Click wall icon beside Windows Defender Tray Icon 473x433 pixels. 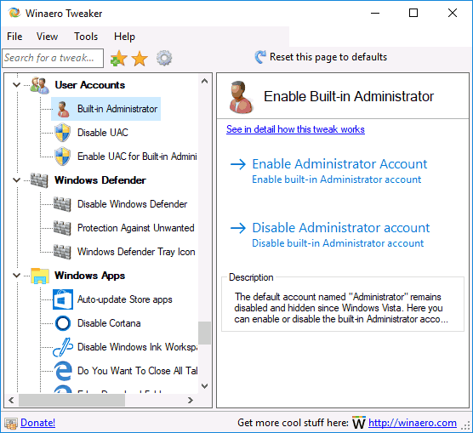tap(62, 252)
